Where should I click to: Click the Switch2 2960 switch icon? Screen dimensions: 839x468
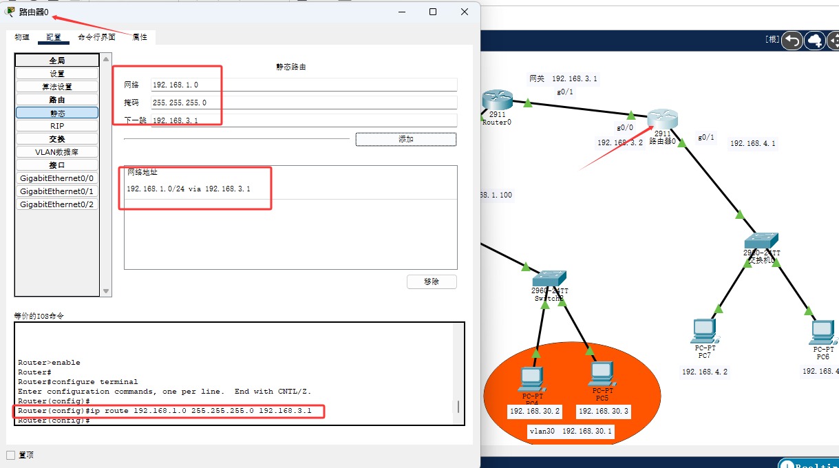[x=549, y=279]
